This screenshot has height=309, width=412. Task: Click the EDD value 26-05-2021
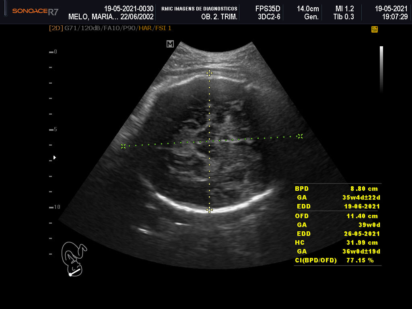362,234
